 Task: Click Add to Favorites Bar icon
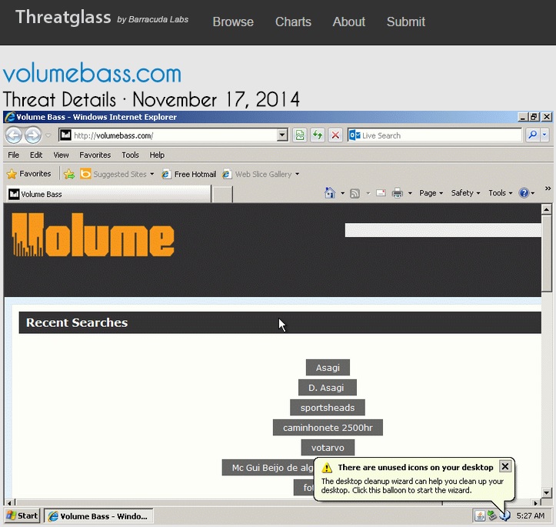(69, 174)
